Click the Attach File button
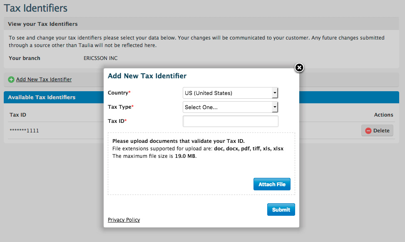The width and height of the screenshot is (405, 242). point(272,184)
